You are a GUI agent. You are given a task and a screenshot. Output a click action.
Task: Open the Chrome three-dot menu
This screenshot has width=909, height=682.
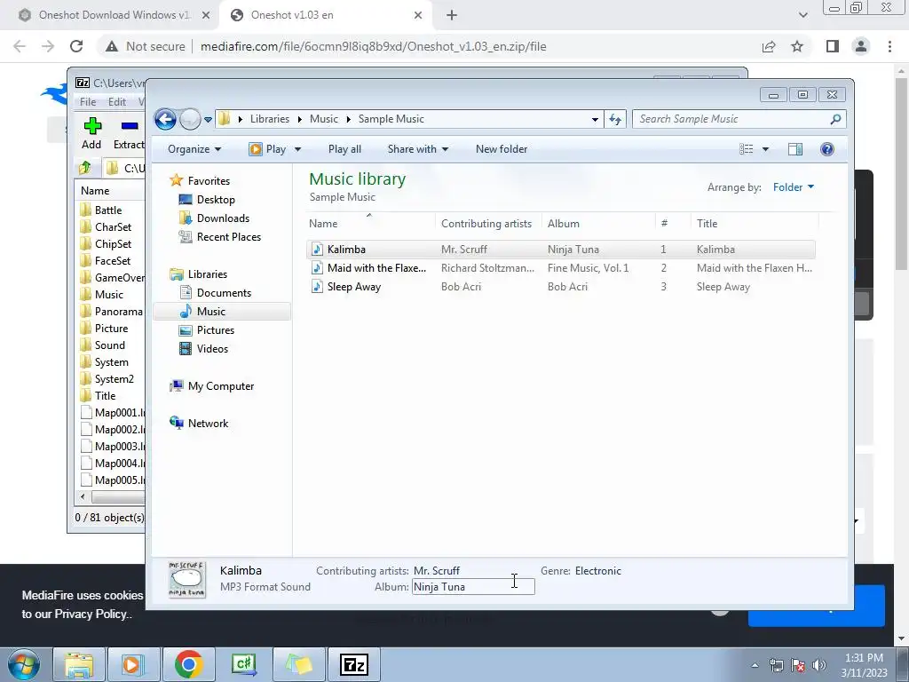point(889,46)
